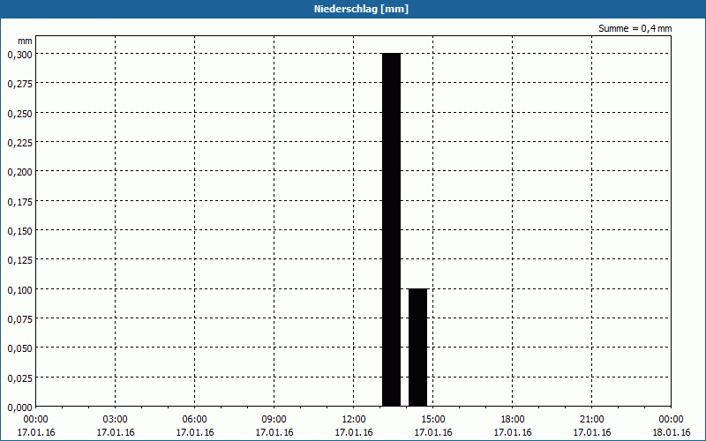Click the tall black 0,300 mm precipitation bar
Viewport: 706px width, 441px height.
click(x=391, y=229)
